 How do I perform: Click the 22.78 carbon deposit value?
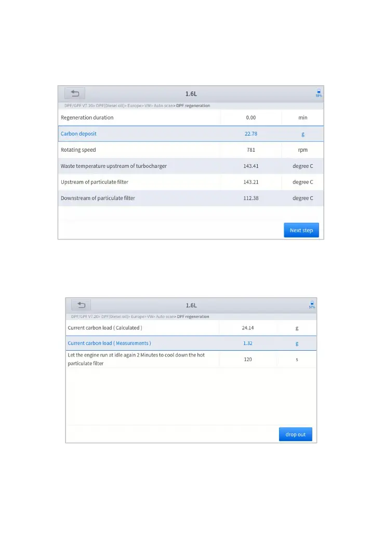coord(251,134)
